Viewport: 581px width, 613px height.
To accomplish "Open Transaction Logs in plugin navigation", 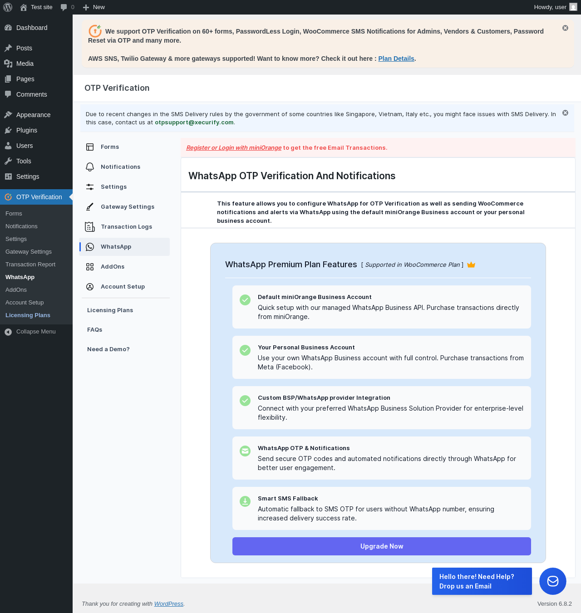I will (124, 227).
